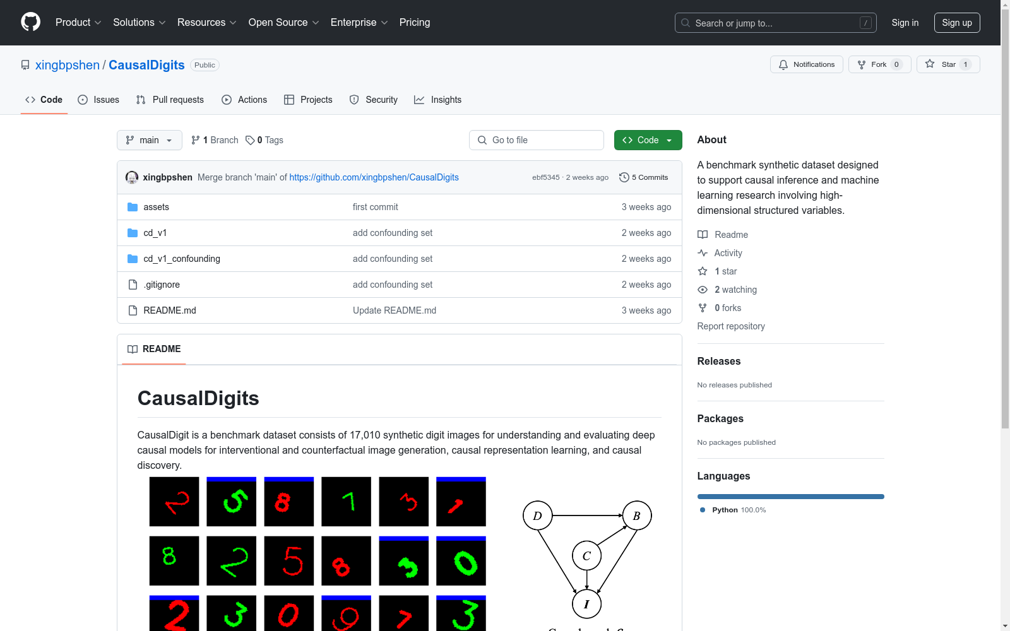Screen dimensions: 1010x631
Task: Open the CausalDigits repository link
Action: (146, 65)
